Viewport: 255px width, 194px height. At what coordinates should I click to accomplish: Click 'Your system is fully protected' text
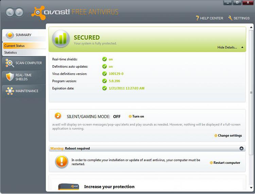(x=95, y=43)
